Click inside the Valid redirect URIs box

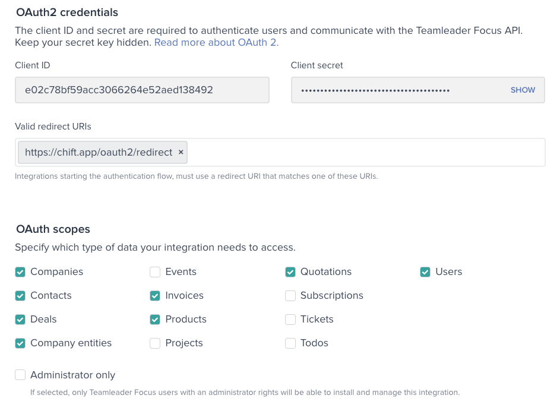(x=365, y=153)
